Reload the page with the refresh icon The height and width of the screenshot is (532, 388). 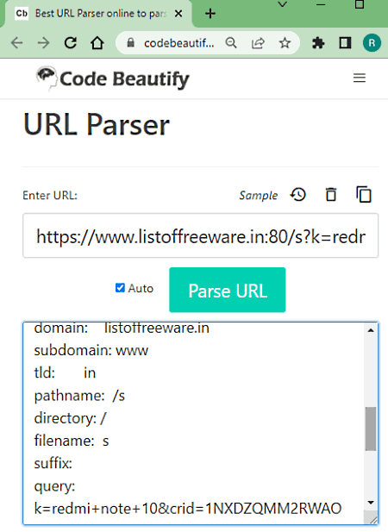71,43
